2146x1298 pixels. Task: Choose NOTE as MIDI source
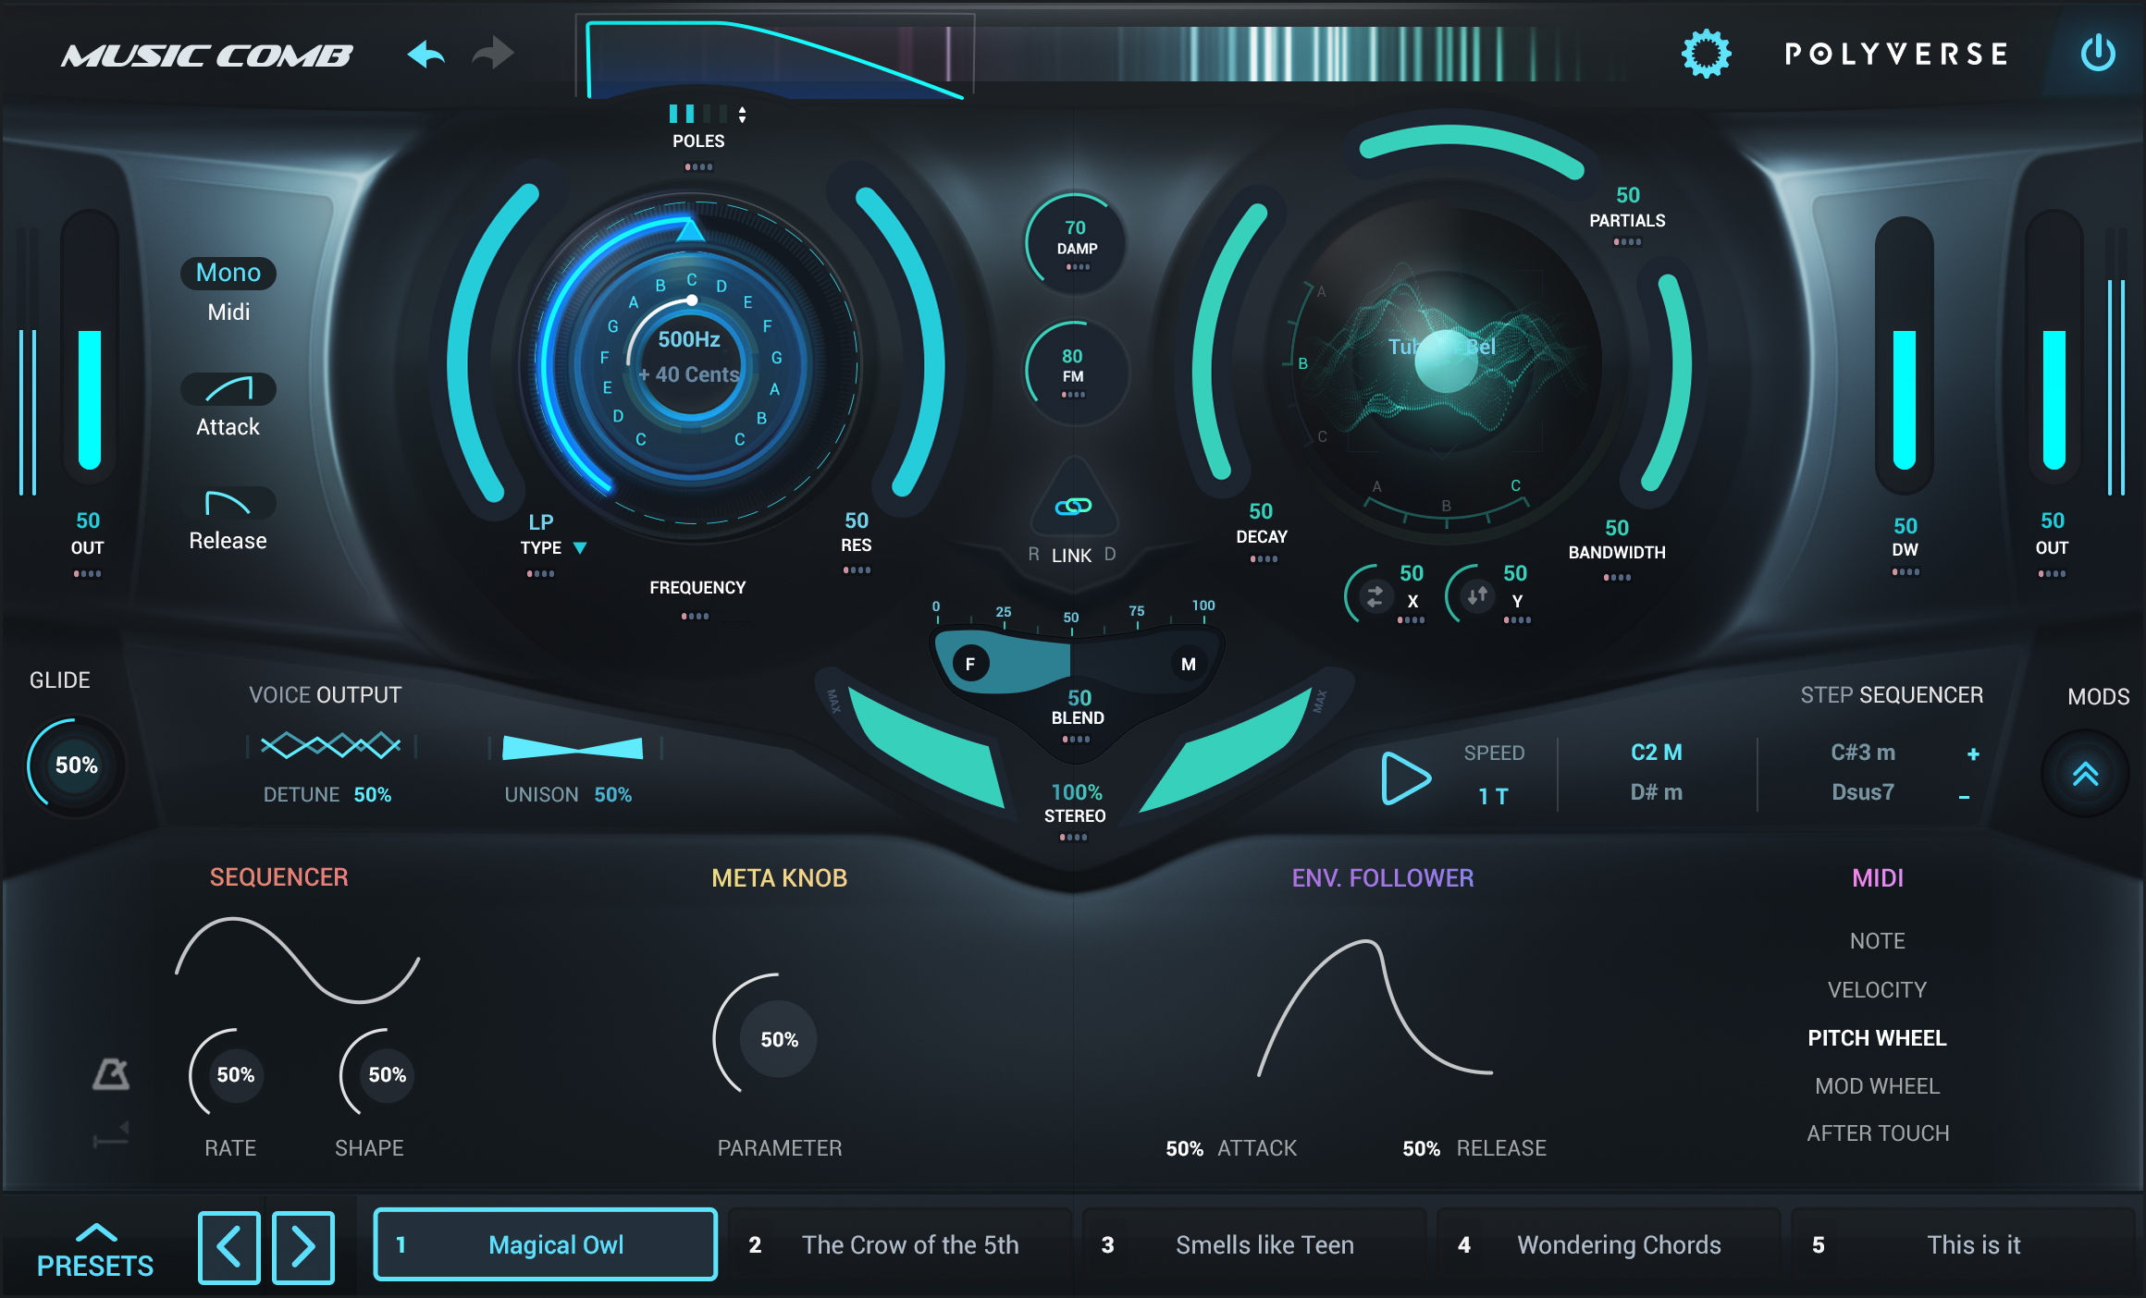pyautogui.click(x=1877, y=941)
